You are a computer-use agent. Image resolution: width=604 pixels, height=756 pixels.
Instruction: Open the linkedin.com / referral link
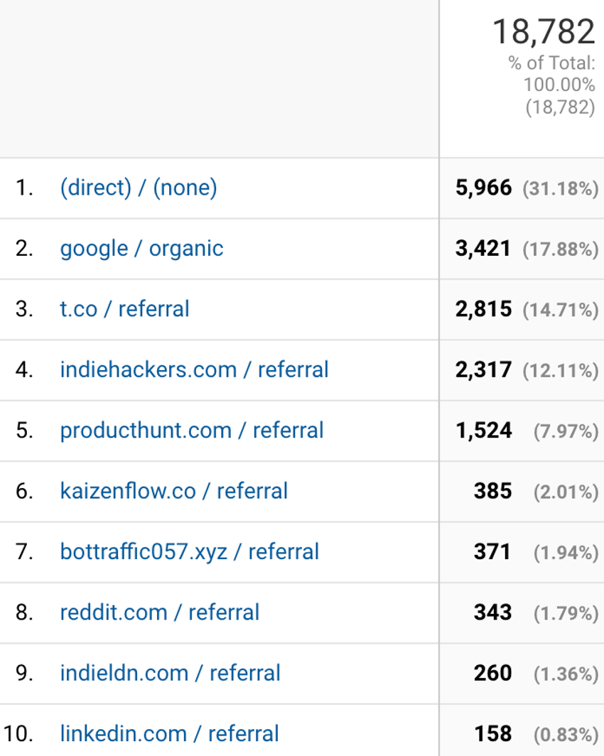169,734
